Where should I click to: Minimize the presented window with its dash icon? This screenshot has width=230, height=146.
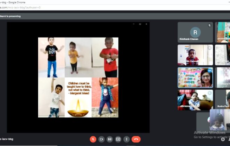click(133, 24)
